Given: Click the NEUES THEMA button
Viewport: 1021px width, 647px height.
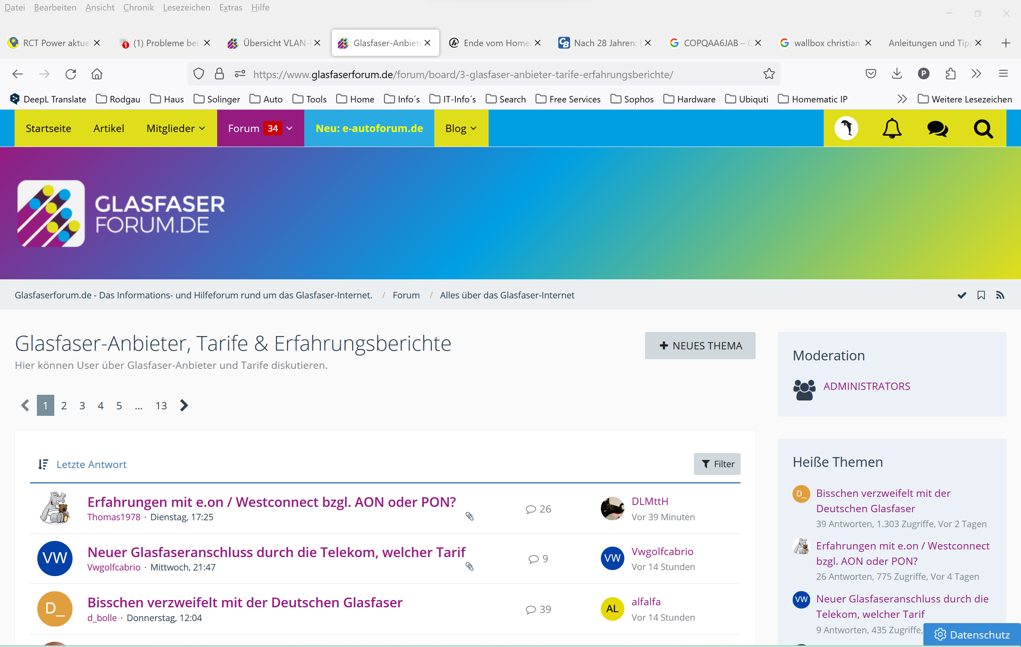Looking at the screenshot, I should click(x=700, y=346).
